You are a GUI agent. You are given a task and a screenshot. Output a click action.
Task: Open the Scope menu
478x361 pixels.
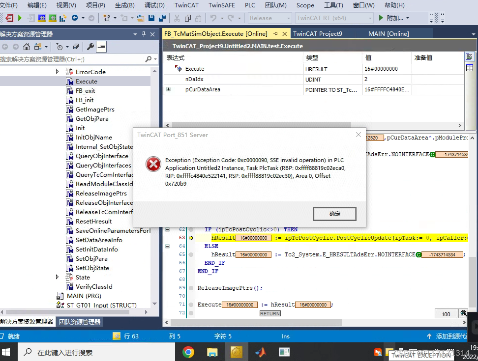coord(305,5)
